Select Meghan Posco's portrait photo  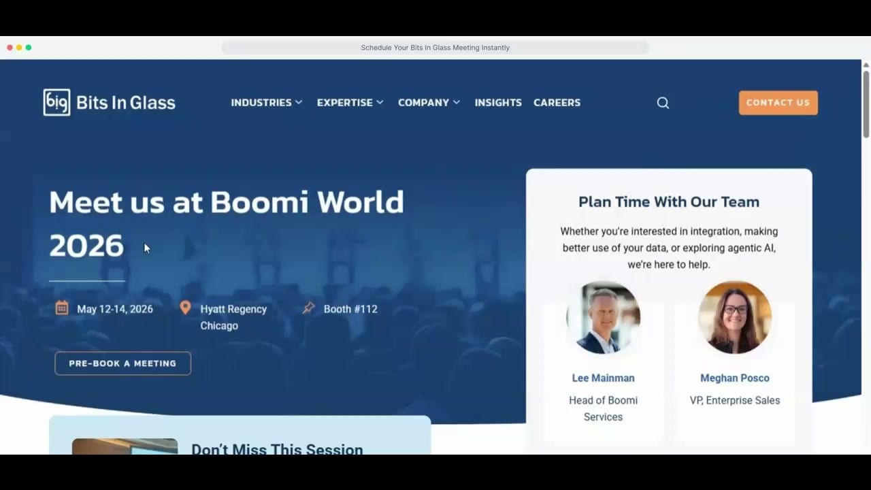[735, 317]
